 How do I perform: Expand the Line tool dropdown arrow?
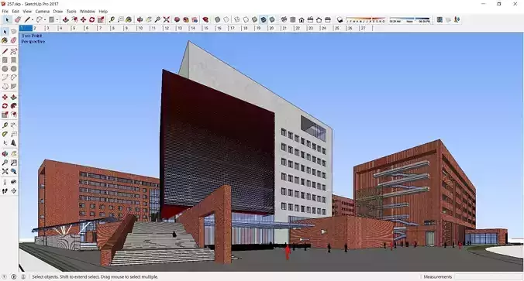coord(32,20)
